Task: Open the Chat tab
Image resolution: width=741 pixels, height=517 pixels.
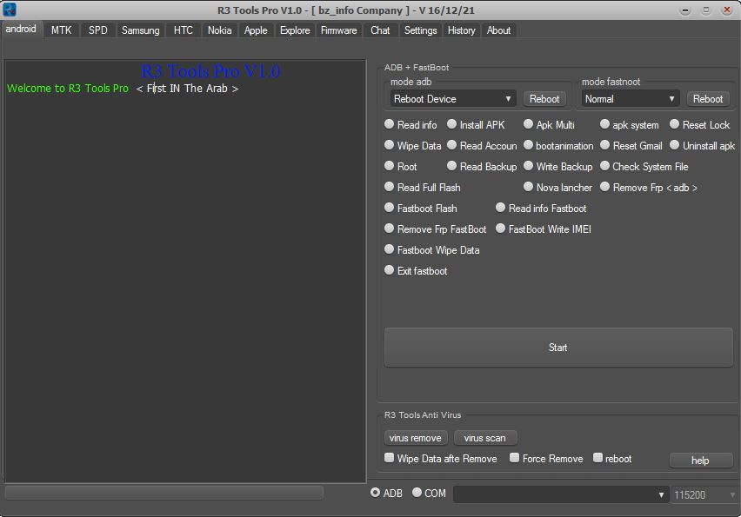Action: (380, 30)
